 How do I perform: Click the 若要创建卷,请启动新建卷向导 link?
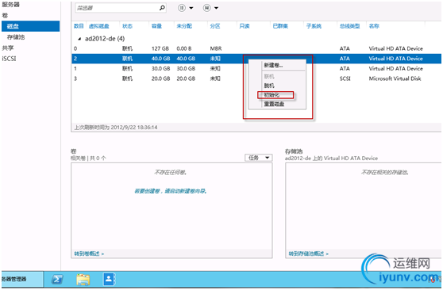click(171, 191)
